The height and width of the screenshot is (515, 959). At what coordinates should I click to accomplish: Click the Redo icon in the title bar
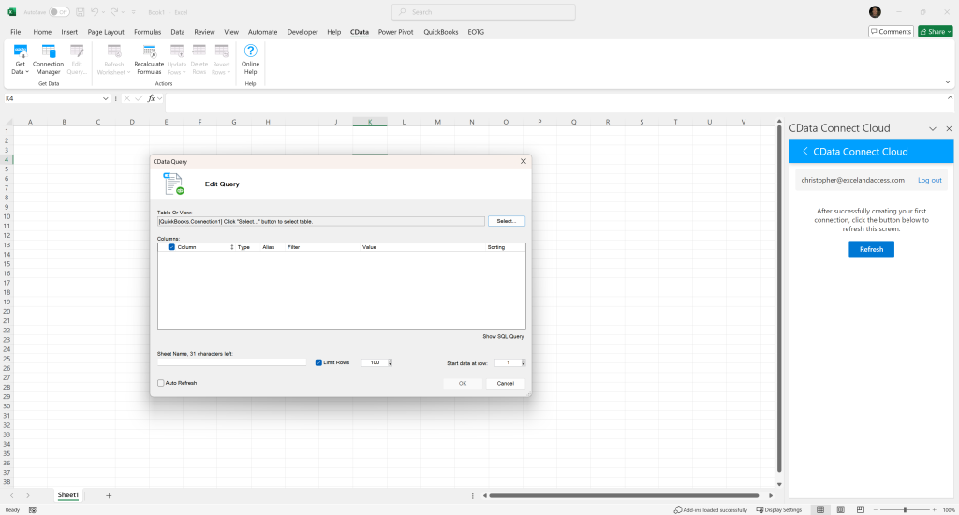(x=114, y=12)
